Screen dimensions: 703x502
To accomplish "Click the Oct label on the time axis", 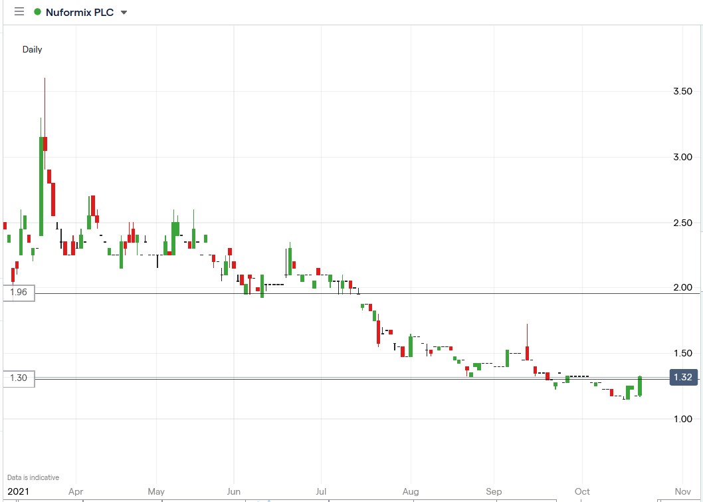I will (581, 491).
